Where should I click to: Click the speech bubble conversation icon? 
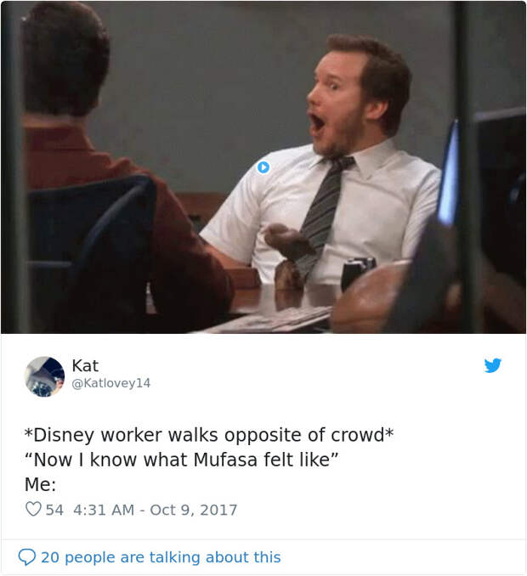tap(27, 557)
